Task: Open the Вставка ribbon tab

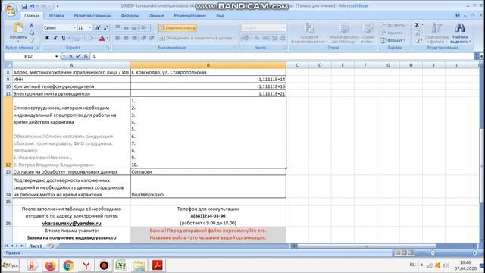Action: [56, 15]
